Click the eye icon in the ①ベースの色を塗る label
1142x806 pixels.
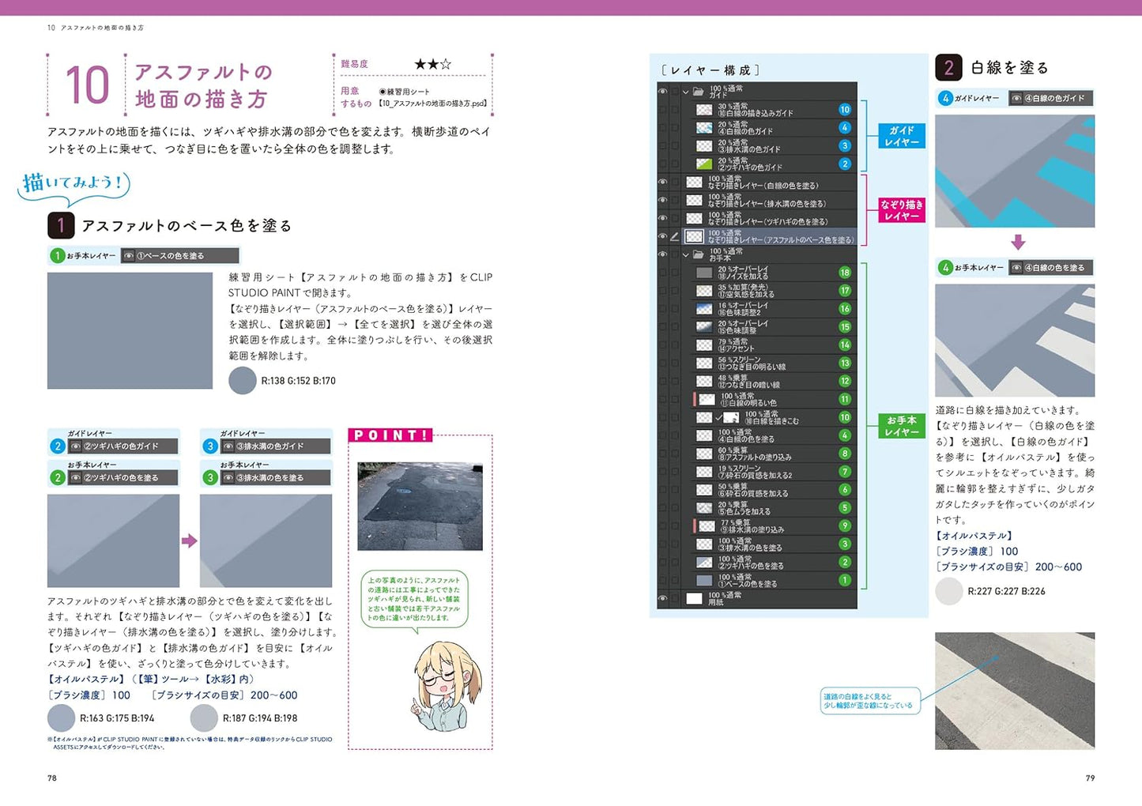click(x=129, y=256)
